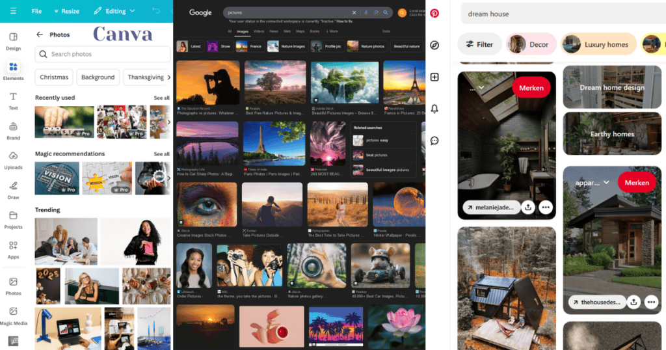This screenshot has height=350, width=666.
Task: Go back from the Photos panel
Action: [40, 34]
